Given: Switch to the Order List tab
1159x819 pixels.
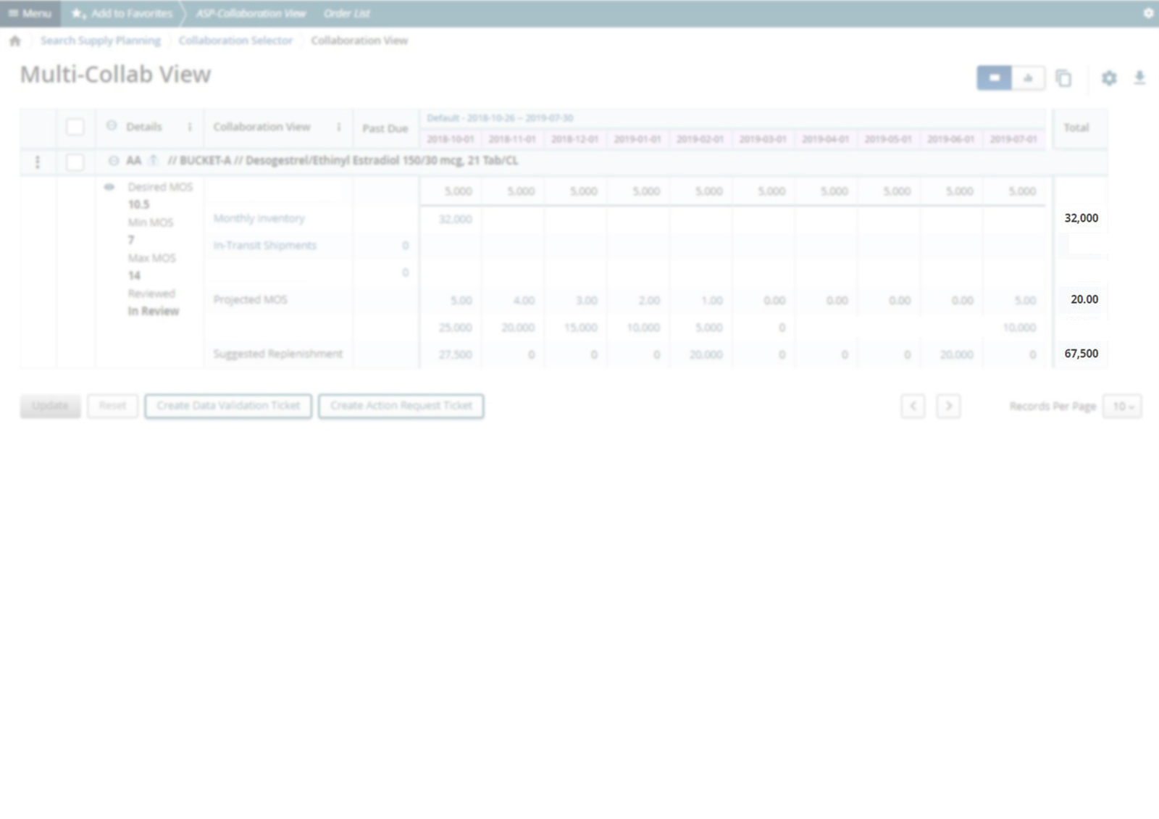Looking at the screenshot, I should point(346,13).
